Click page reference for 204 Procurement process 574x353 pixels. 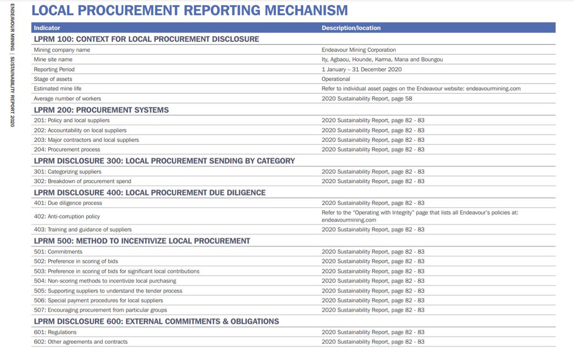(373, 150)
